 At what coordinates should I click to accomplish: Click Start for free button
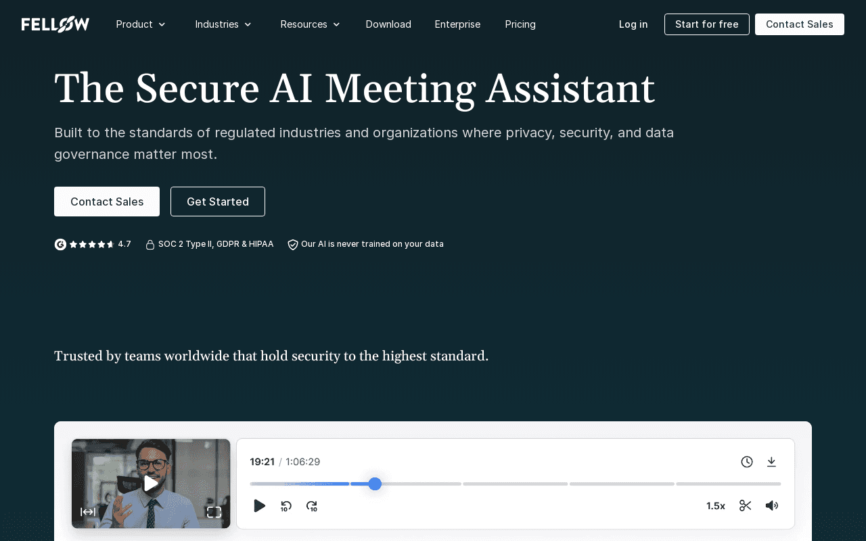[x=707, y=24]
